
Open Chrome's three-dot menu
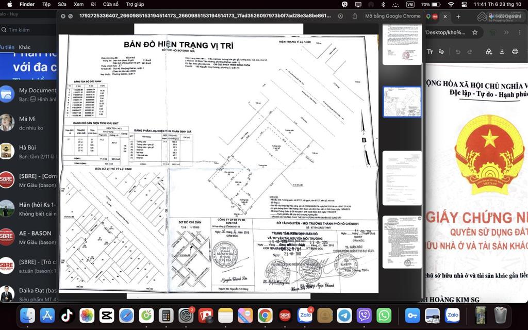(519, 32)
